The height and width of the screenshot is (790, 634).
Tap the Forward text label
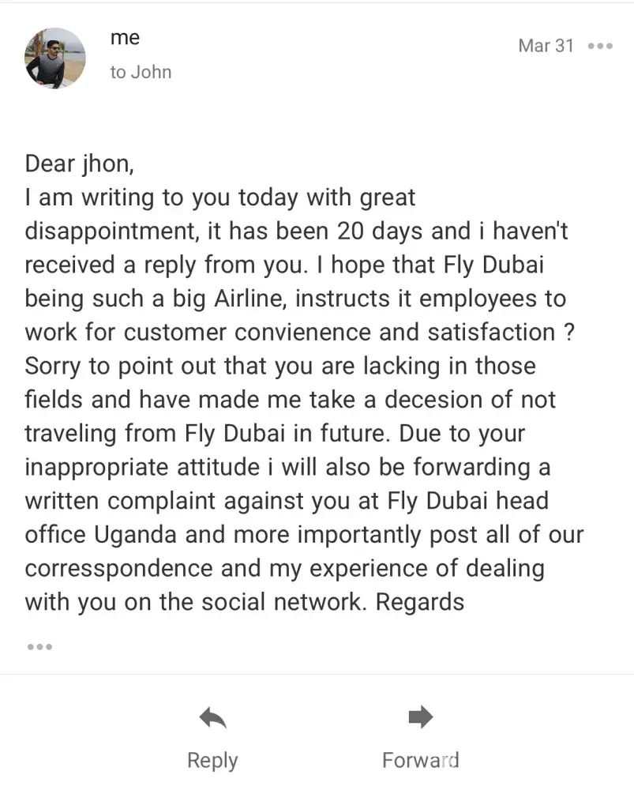[420, 761]
